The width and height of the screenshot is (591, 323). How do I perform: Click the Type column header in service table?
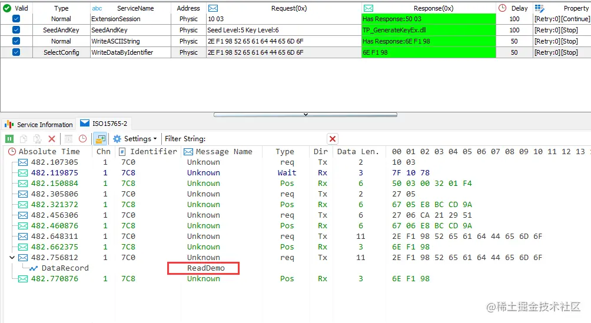(61, 8)
